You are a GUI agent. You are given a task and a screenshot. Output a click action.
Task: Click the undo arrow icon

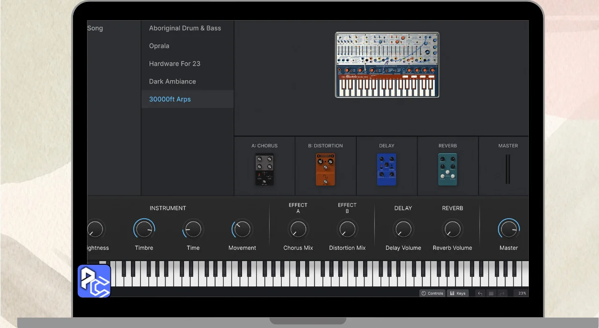(x=480, y=293)
